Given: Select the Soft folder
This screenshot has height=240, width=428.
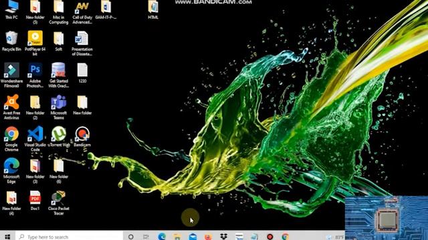Looking at the screenshot, I should 58,41.
